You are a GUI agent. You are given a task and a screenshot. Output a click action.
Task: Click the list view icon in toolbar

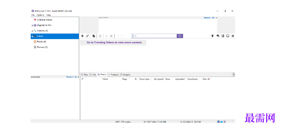223,36
